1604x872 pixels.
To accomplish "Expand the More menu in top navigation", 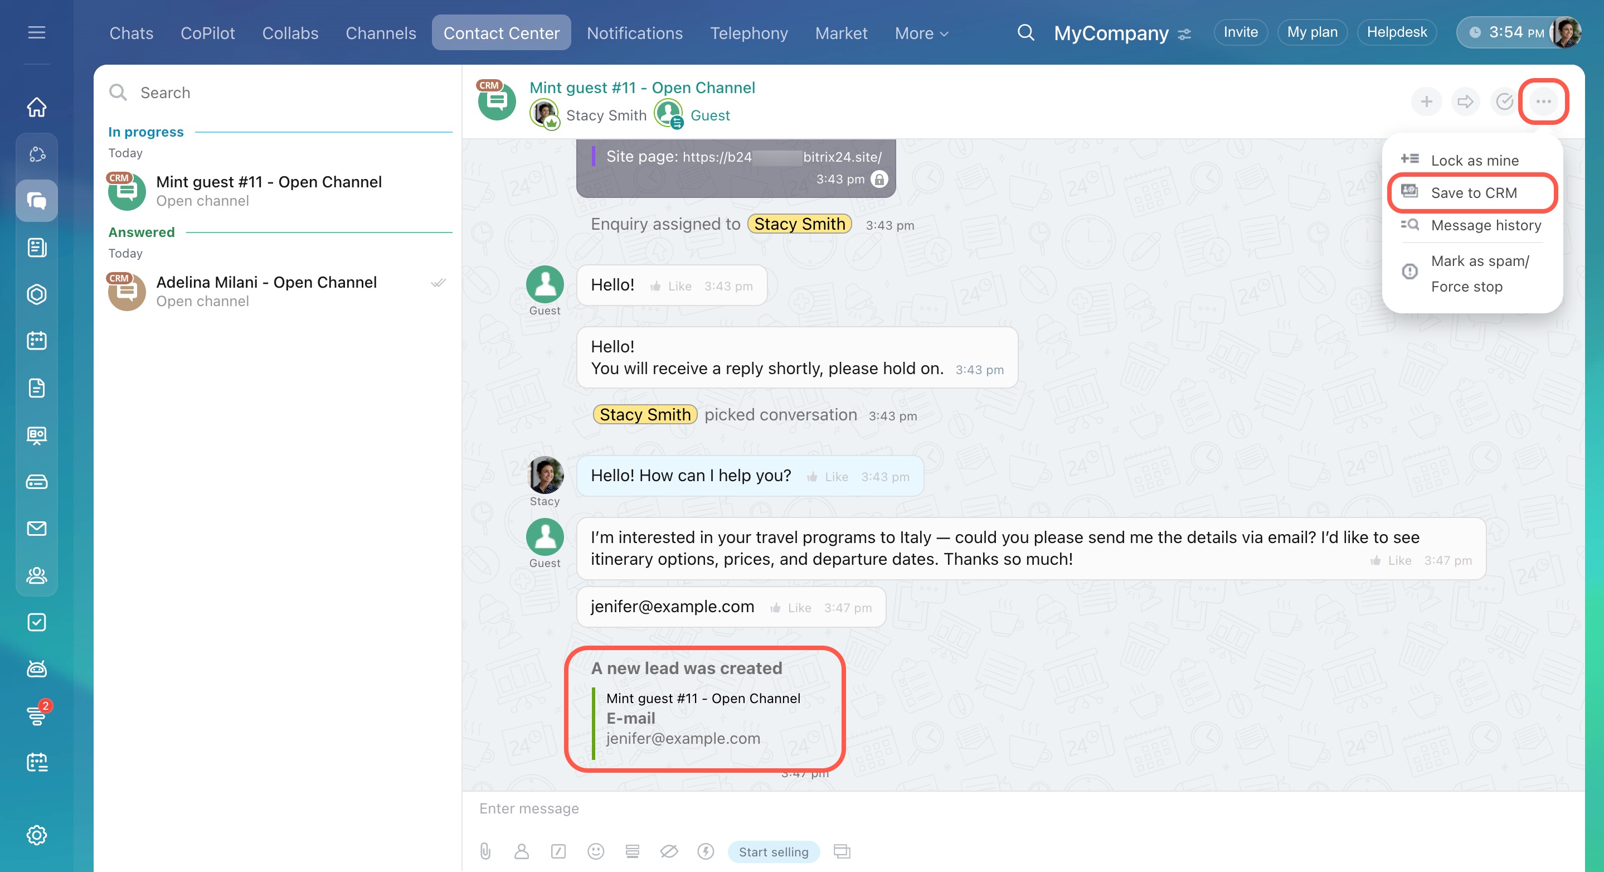I will click(921, 33).
